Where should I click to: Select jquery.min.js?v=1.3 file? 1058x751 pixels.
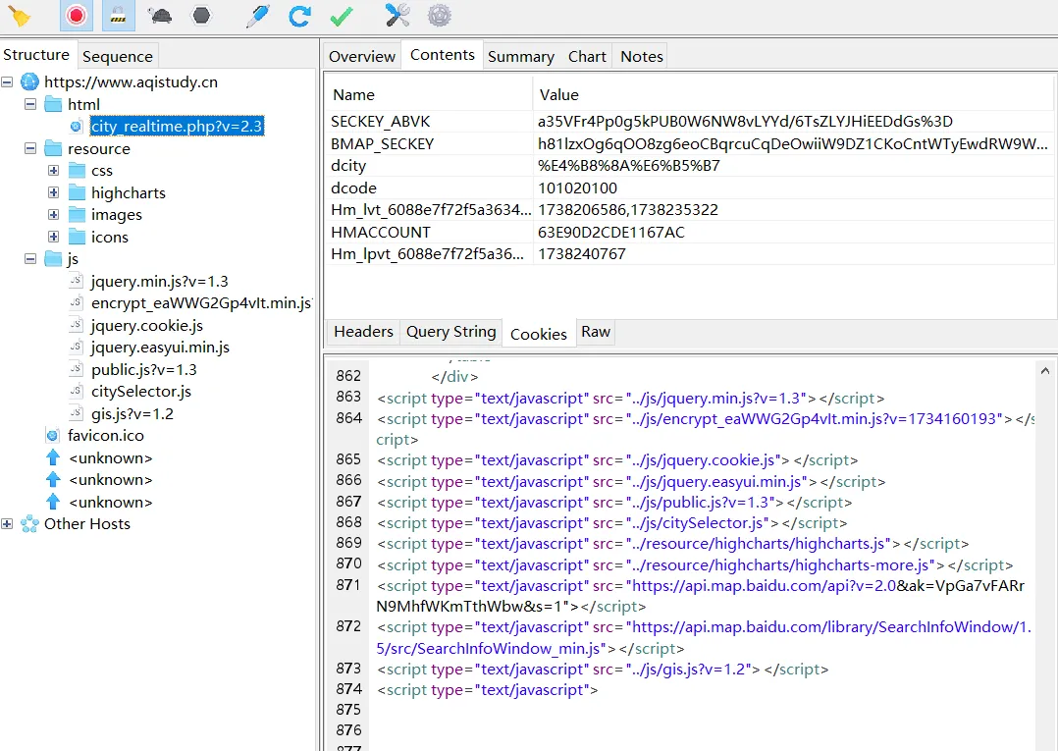(x=160, y=282)
